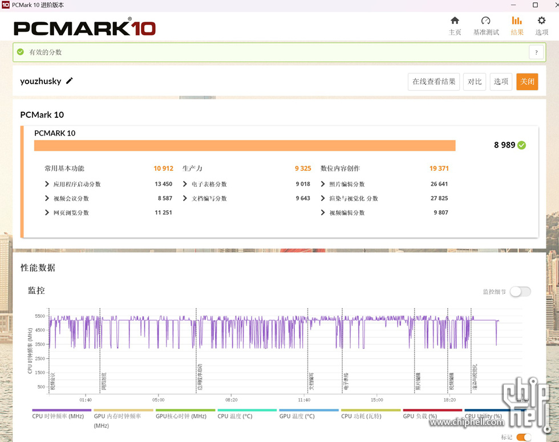The image size is (559, 442).
Task: Open the 选项 gear icon in top navigation
Action: 541,21
